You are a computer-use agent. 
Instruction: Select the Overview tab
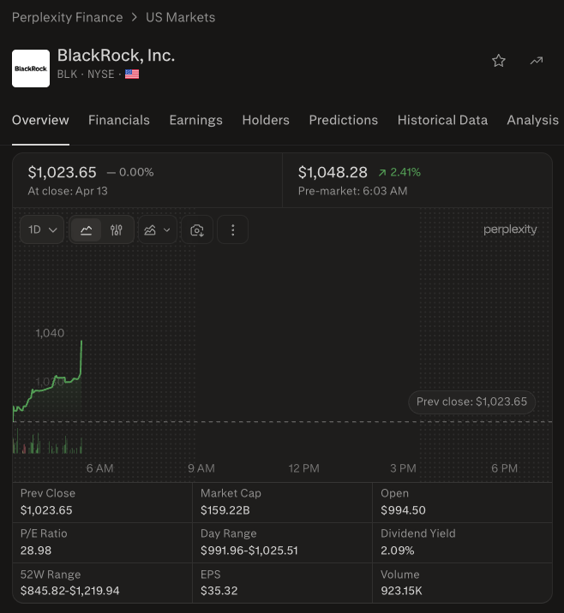coord(40,120)
